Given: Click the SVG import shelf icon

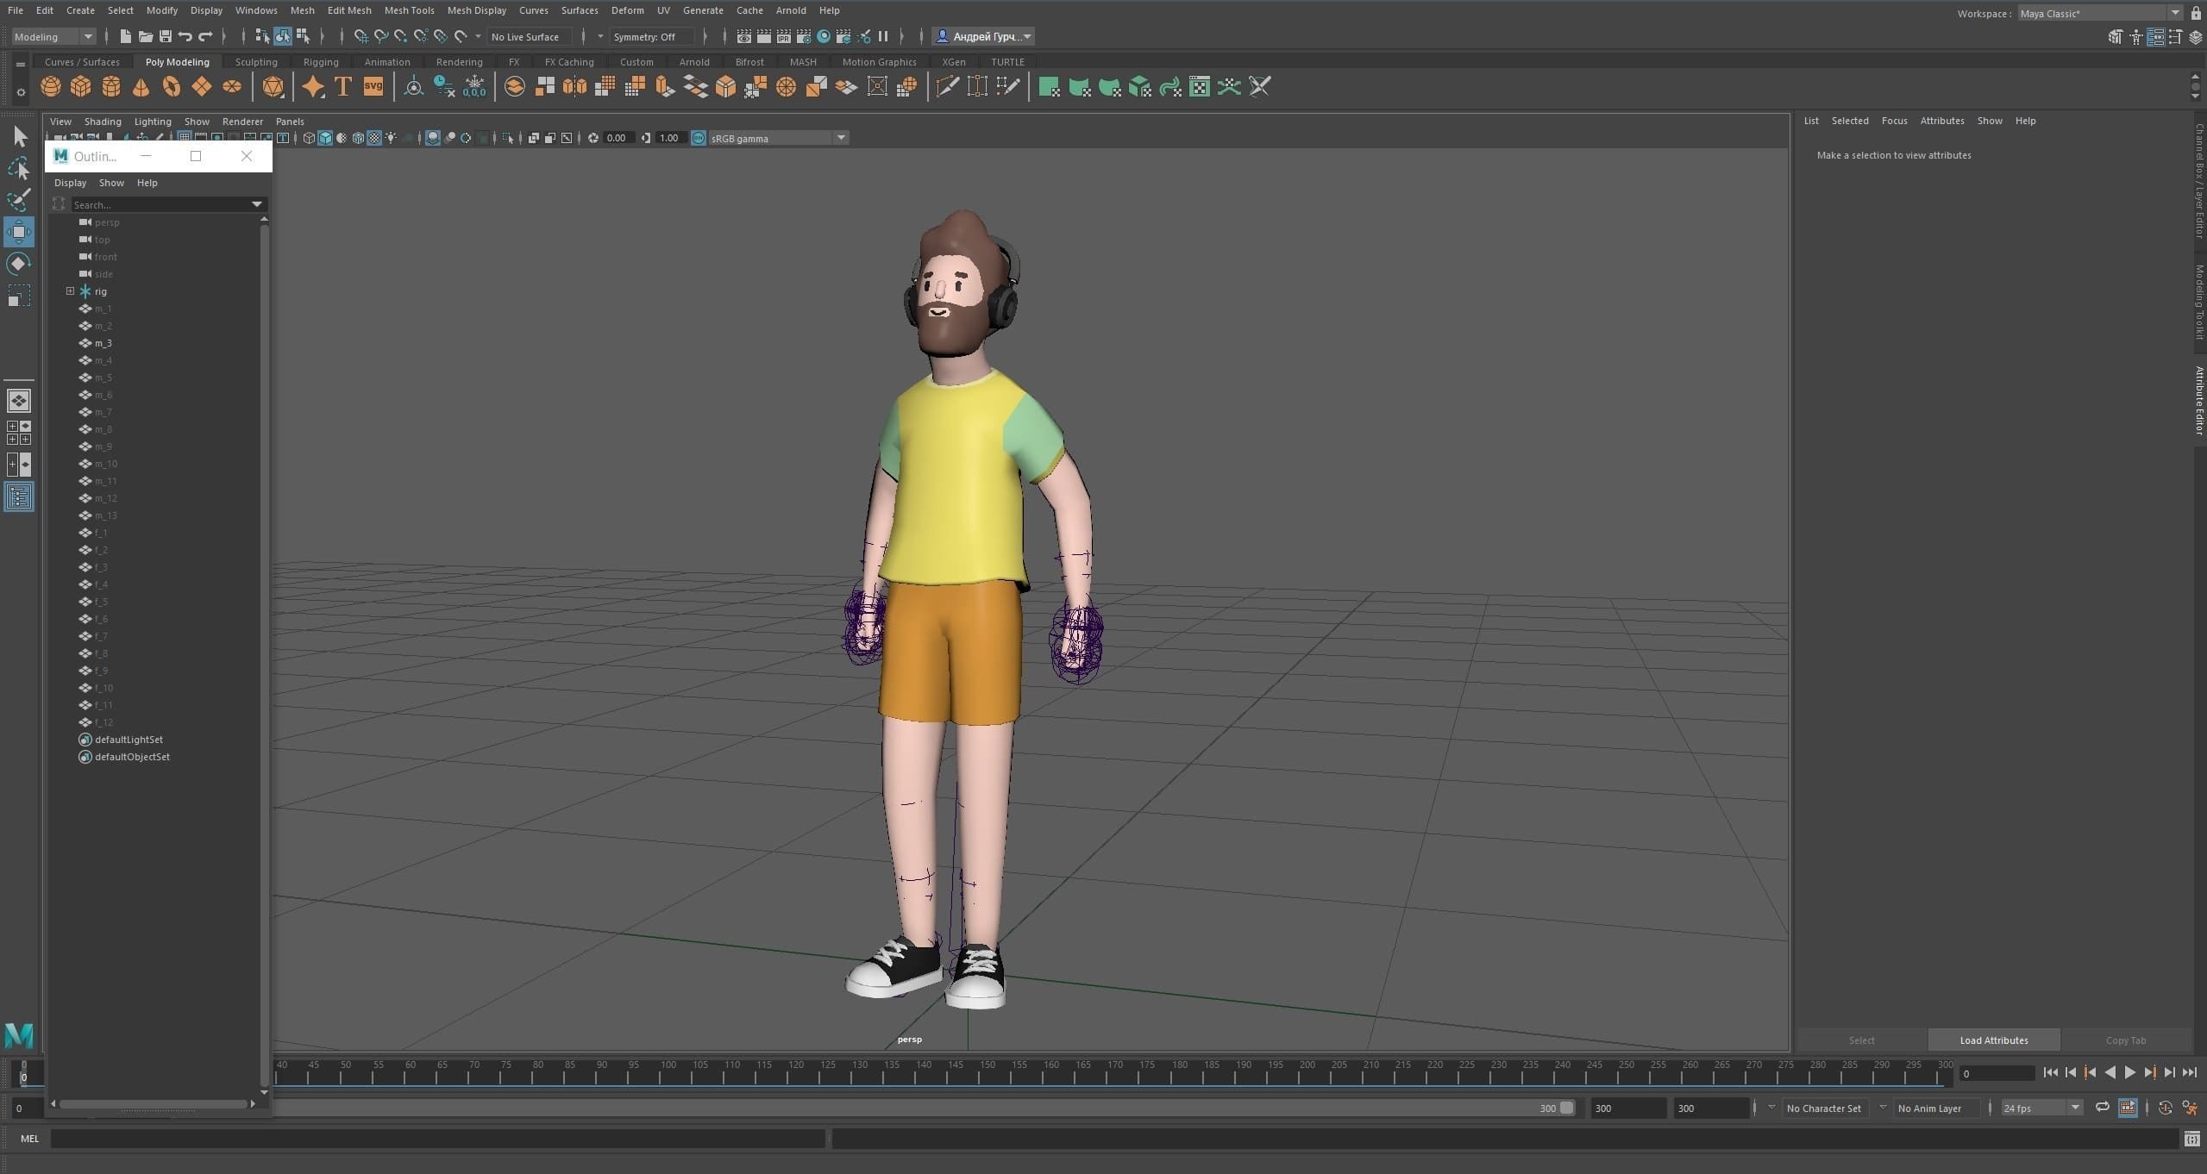Looking at the screenshot, I should tap(373, 86).
